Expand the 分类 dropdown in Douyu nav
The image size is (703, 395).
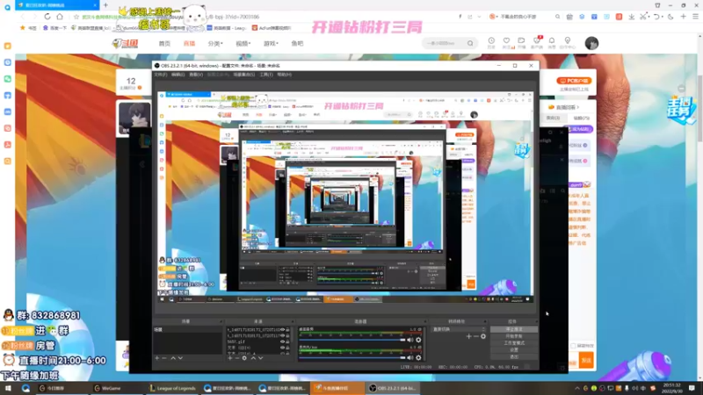[x=215, y=43]
